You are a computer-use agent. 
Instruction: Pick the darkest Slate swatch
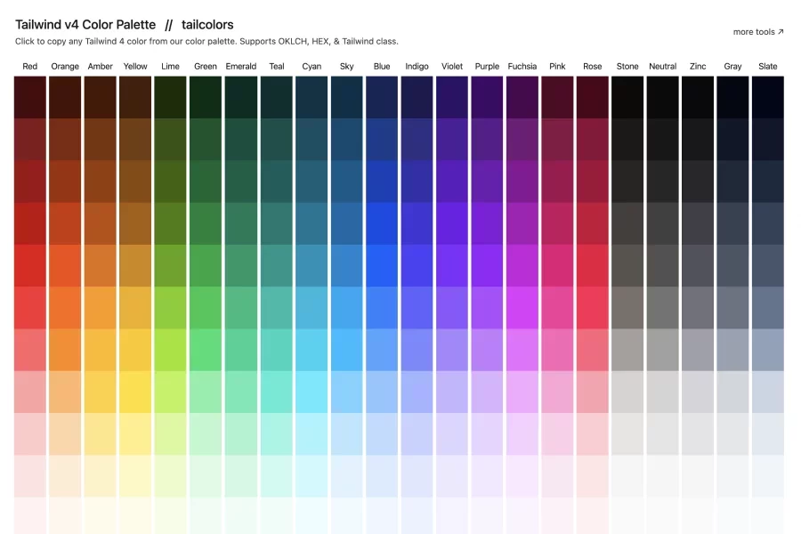tap(768, 97)
